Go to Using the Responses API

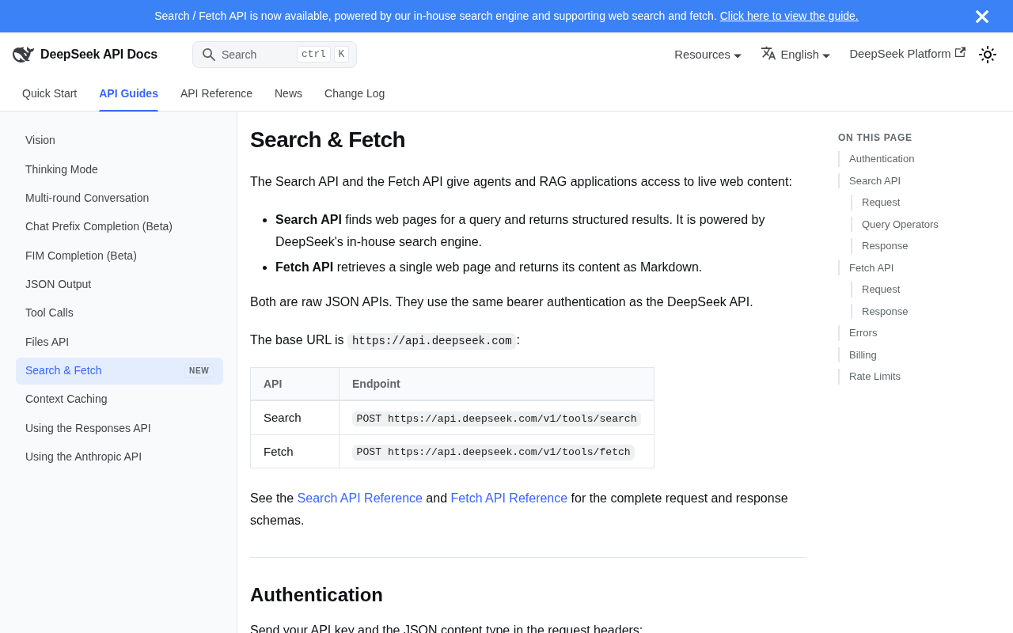[x=120, y=428]
